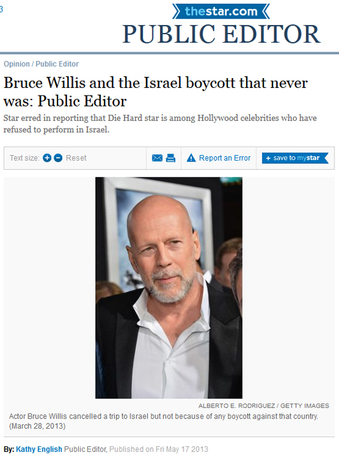This screenshot has height=461, width=339.
Task: Click the PUBLIC EDITOR section heading
Action: (x=221, y=34)
